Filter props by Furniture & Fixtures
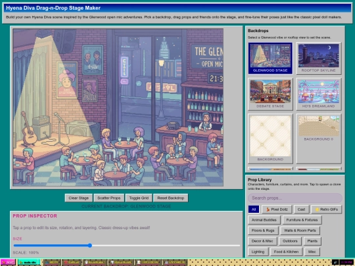355x266 pixels. pyautogui.click(x=302, y=220)
